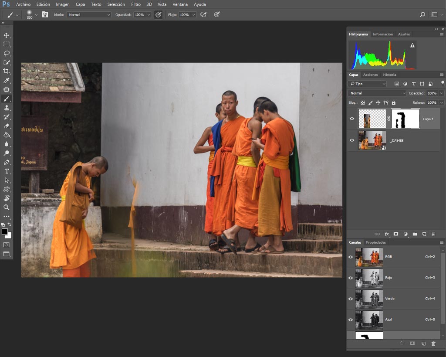Delete channel with Canales trash icon
This screenshot has height=357, width=446.
point(433,343)
